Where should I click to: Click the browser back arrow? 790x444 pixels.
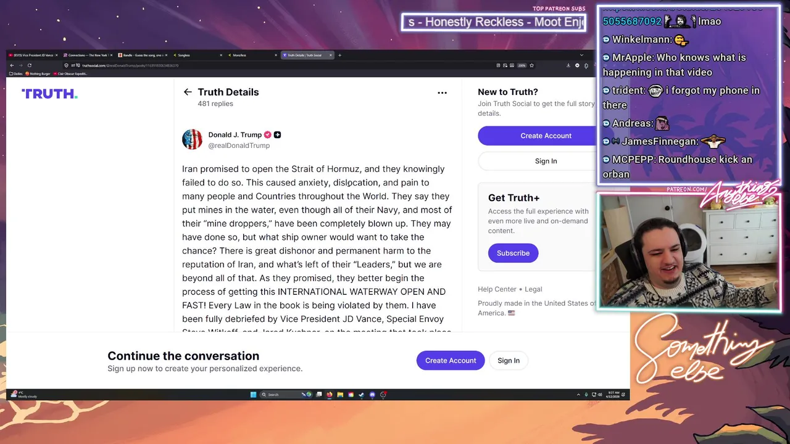pos(12,65)
